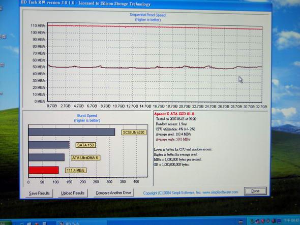Click the first system tray icon
The height and width of the screenshot is (225, 300).
(x=252, y=221)
